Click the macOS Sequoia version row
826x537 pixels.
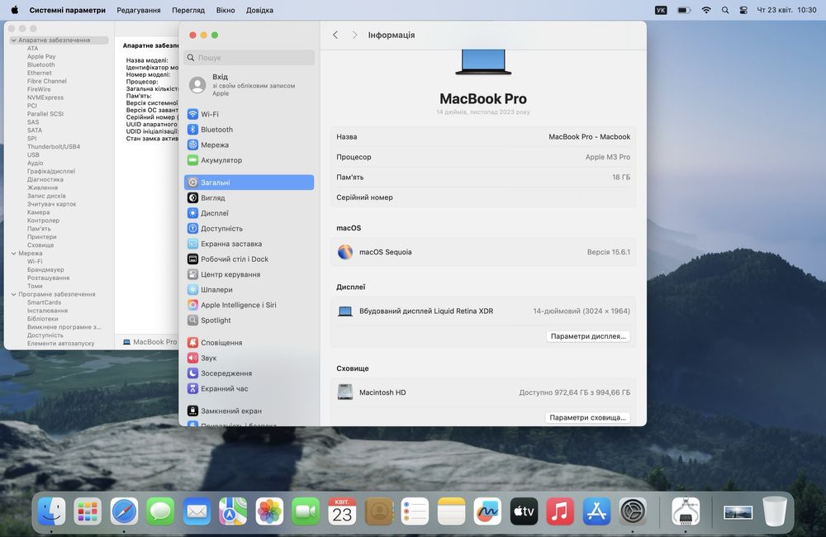483,252
